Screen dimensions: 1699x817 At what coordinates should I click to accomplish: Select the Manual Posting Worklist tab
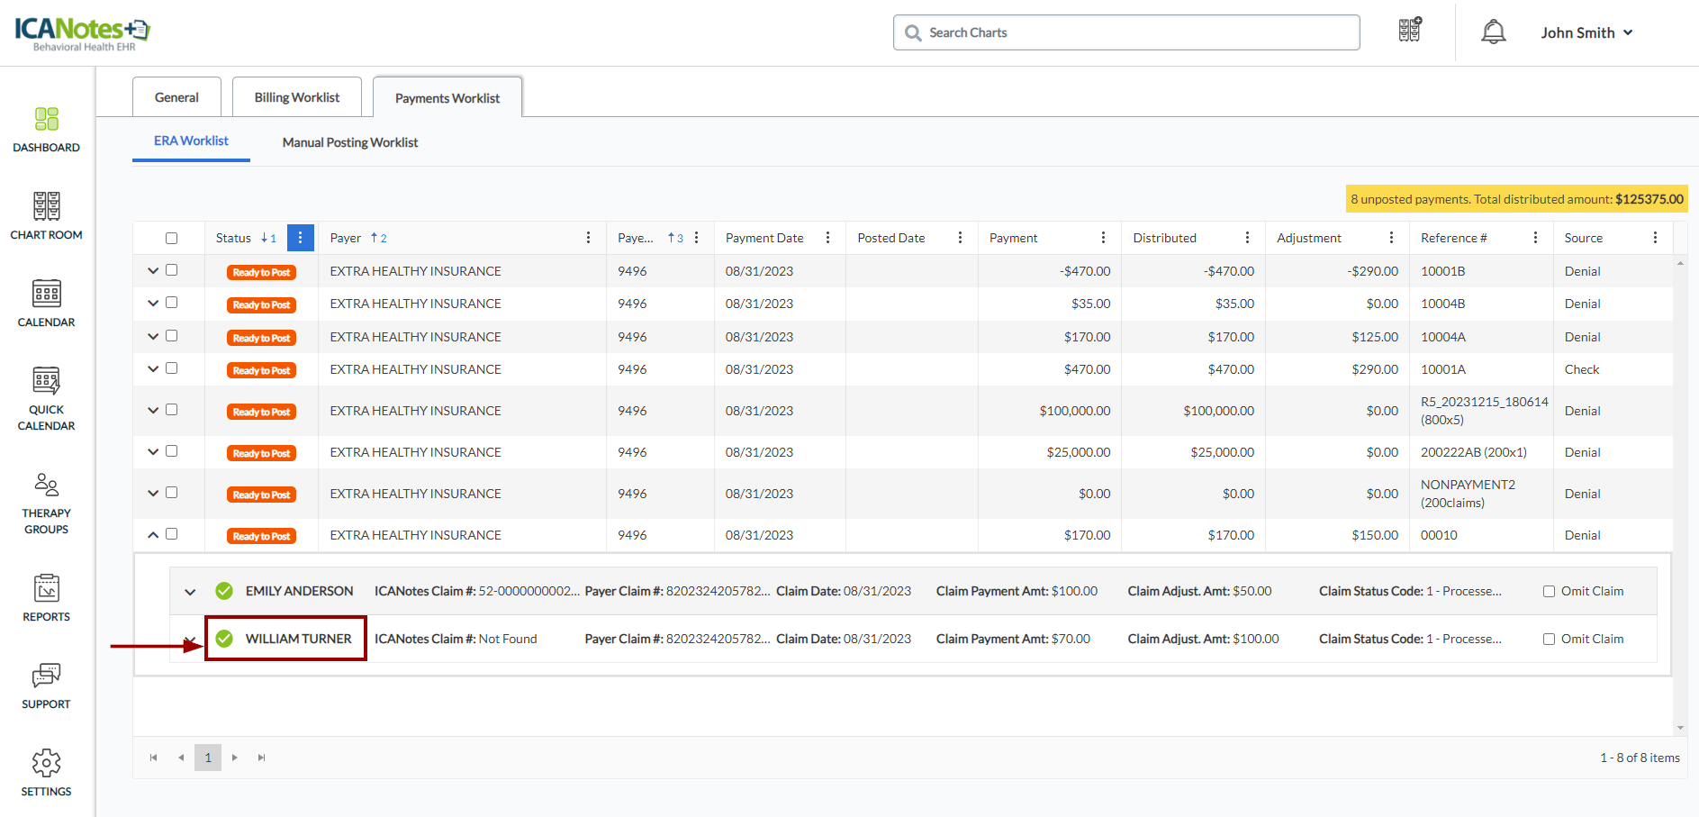pyautogui.click(x=349, y=142)
